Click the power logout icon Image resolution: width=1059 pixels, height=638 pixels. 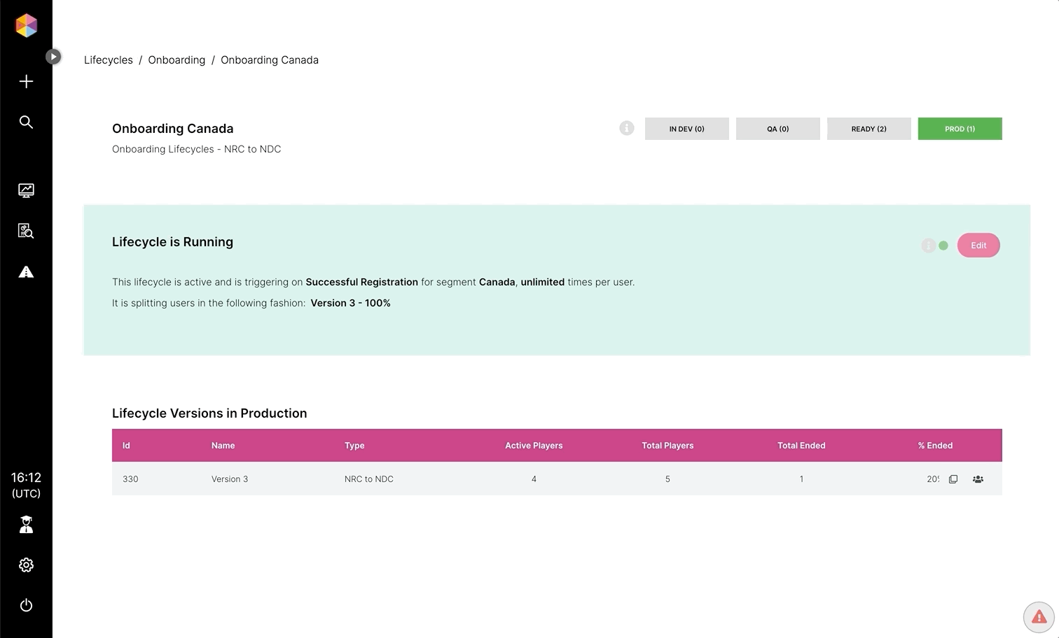pos(26,605)
